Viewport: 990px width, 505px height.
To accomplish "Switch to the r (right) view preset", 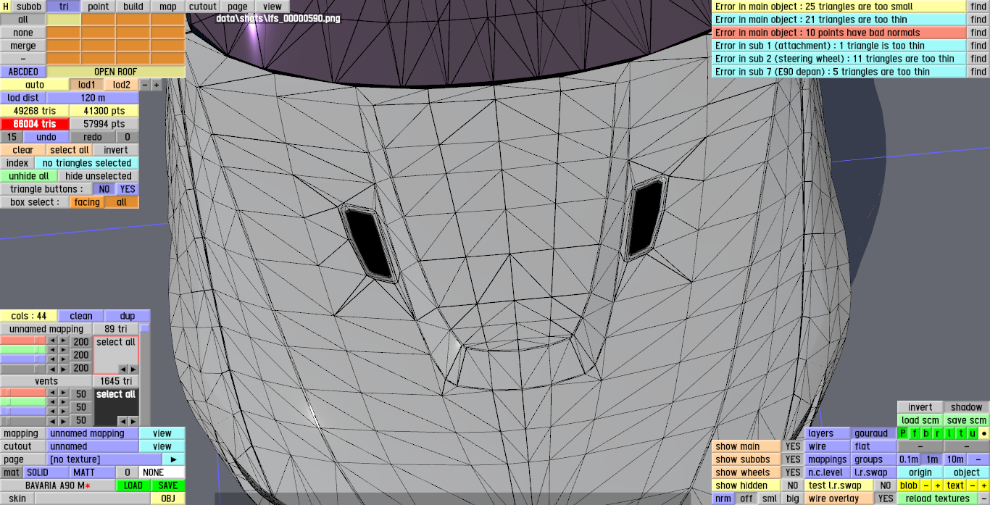I will pos(938,433).
